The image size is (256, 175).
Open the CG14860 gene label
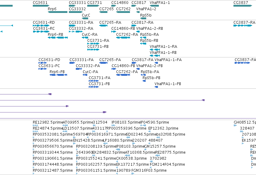120,3
